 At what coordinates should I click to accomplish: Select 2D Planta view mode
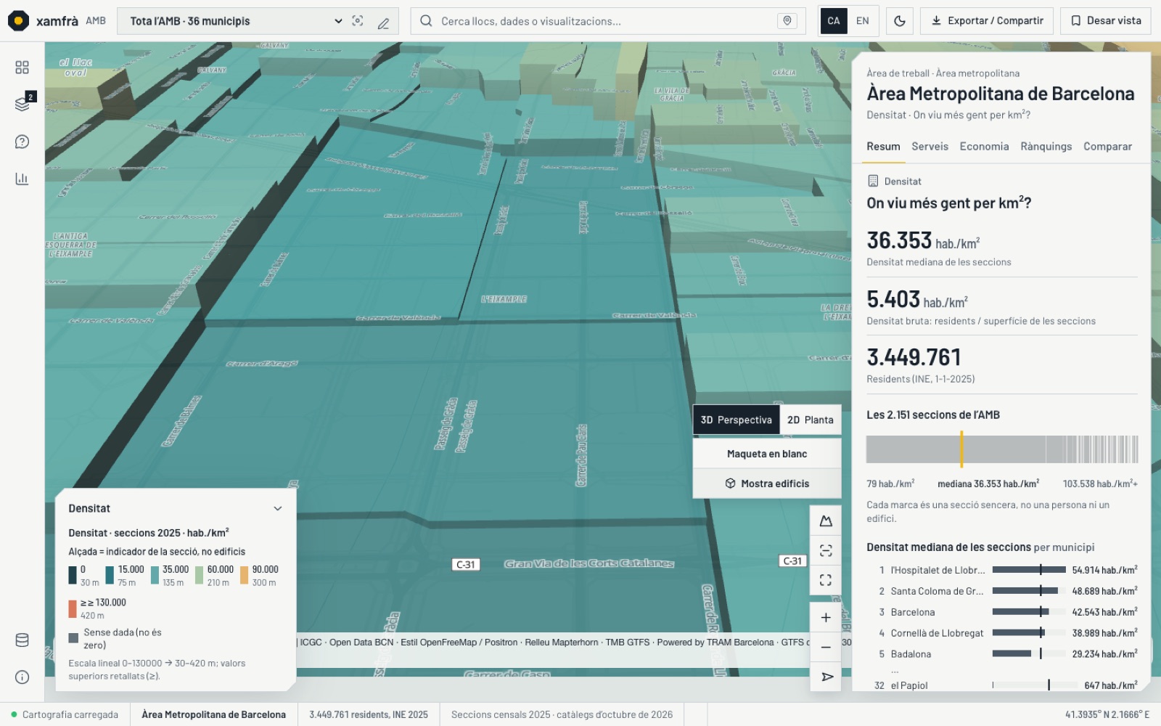tap(811, 420)
